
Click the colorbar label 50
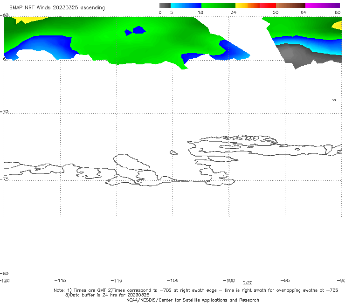[x=276, y=13]
